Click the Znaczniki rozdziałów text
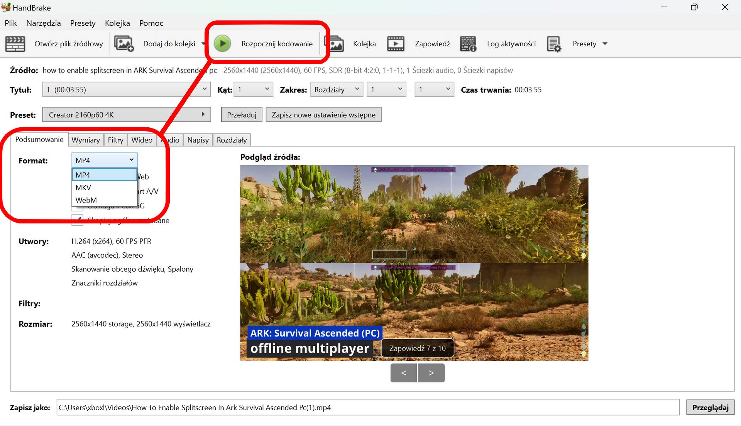Viewport: 741px width, 426px height. [104, 283]
